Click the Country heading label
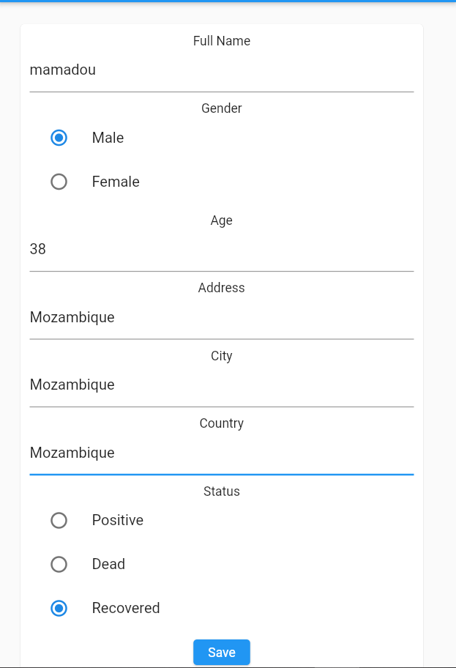456x668 pixels. (x=221, y=423)
